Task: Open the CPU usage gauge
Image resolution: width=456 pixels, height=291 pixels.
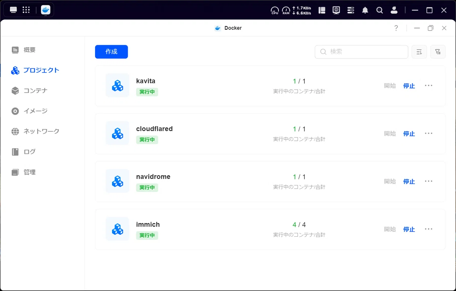Action: (x=275, y=10)
